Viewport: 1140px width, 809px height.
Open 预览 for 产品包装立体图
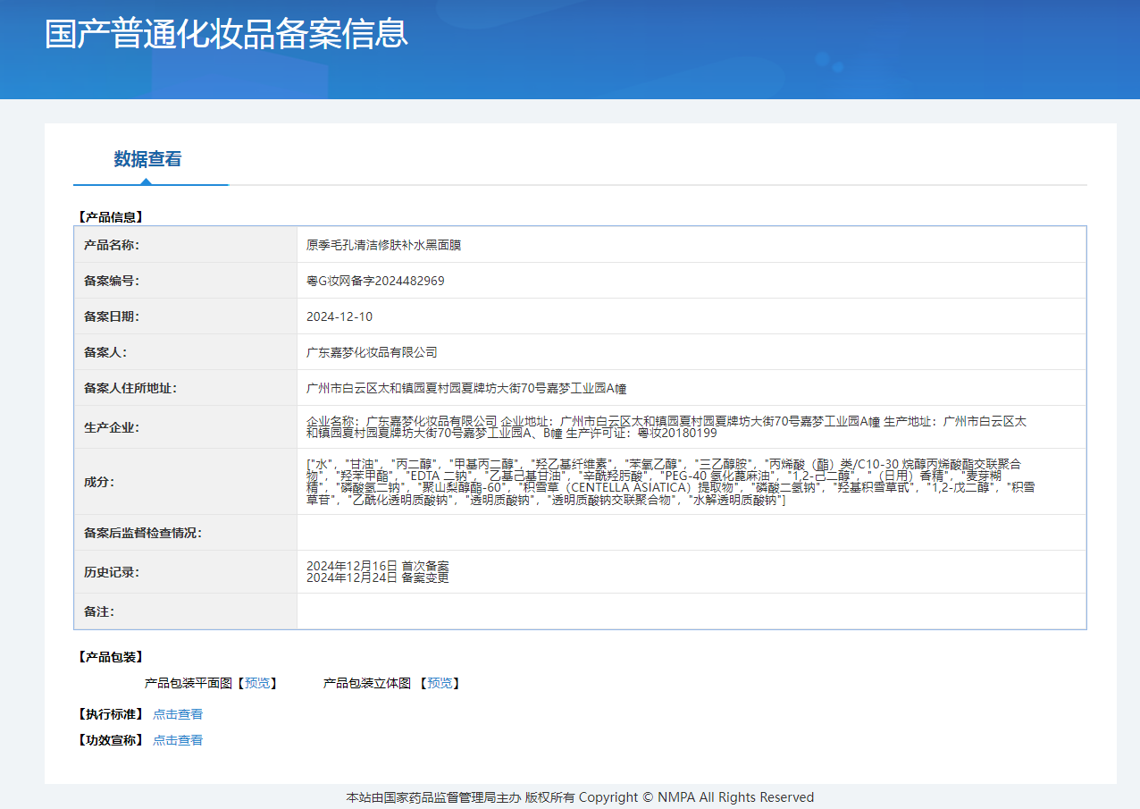pos(440,683)
